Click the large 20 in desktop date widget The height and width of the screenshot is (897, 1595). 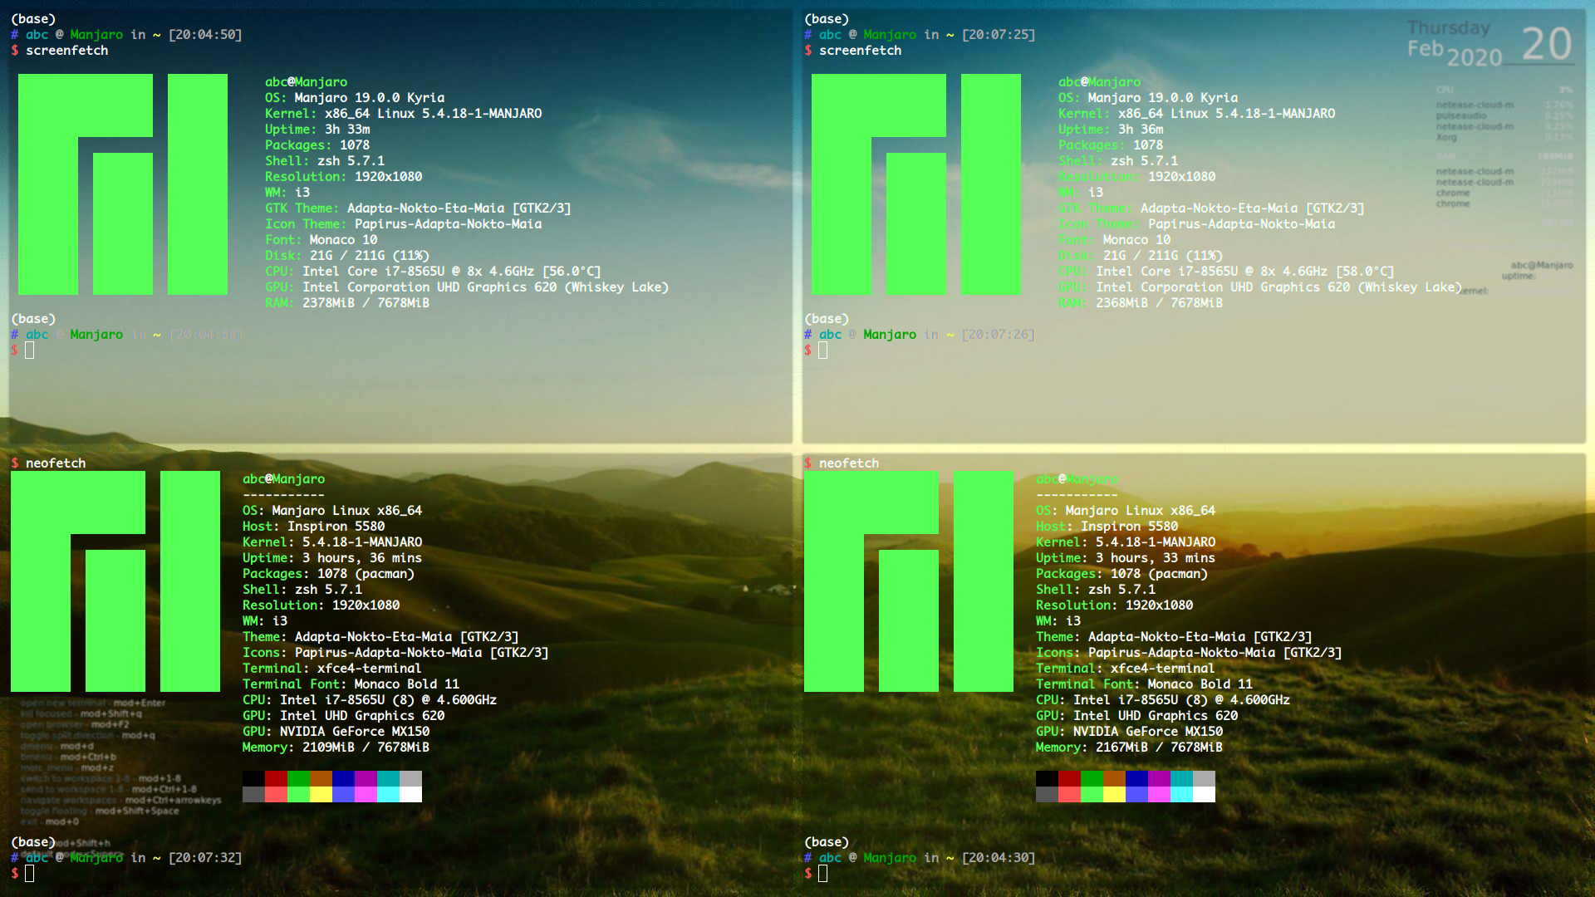(x=1546, y=44)
